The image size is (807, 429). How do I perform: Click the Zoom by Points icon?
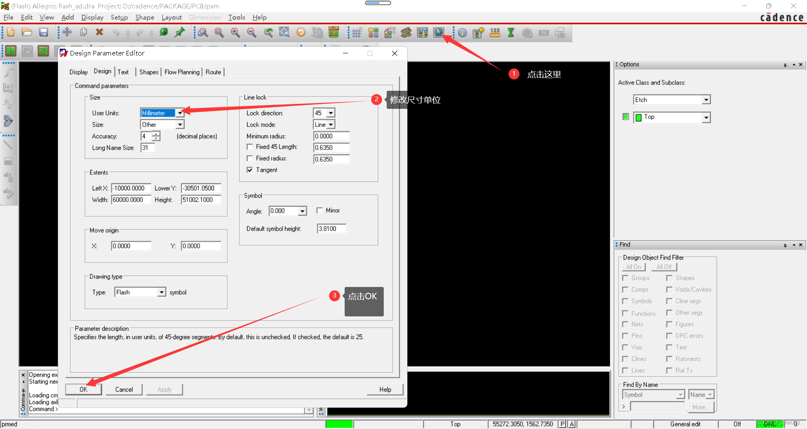click(203, 32)
